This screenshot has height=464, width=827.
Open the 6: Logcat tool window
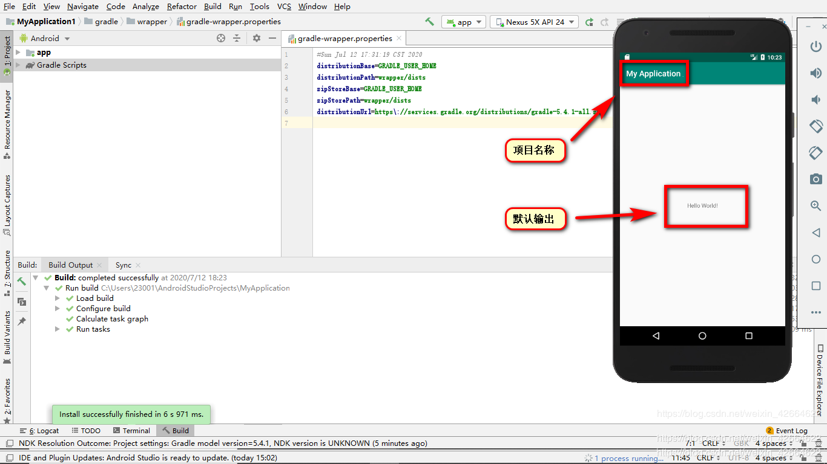39,431
